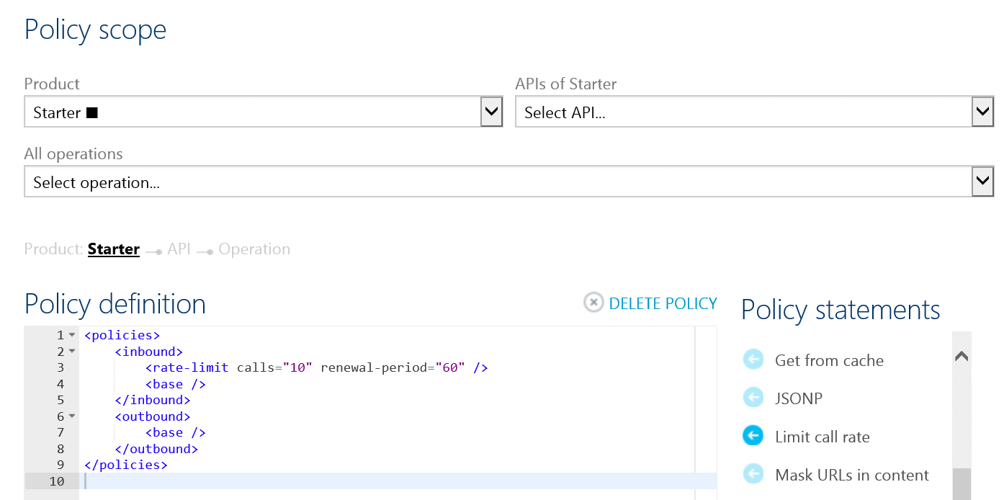Image resolution: width=1004 pixels, height=500 pixels.
Task: Insert the JSONP policy statement arrow
Action: coord(753,398)
